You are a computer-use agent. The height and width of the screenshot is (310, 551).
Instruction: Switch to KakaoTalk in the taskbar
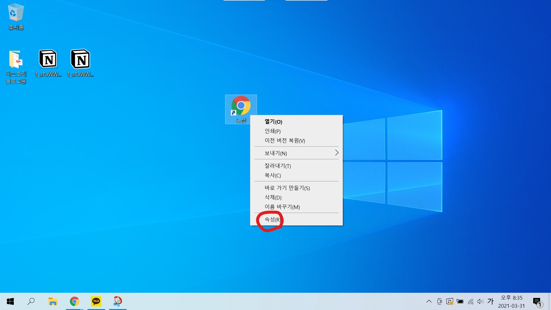tap(96, 301)
